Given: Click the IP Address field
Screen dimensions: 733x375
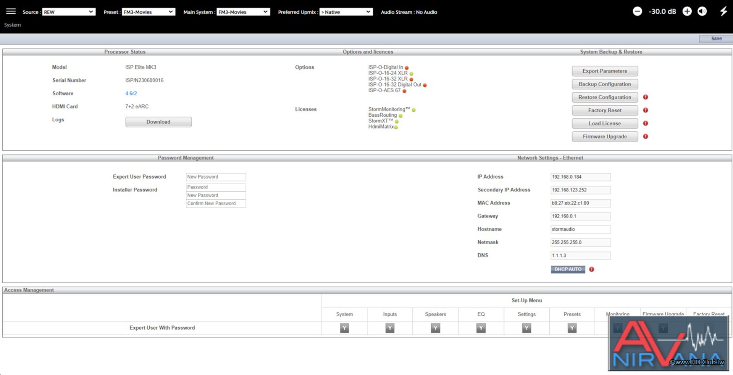Looking at the screenshot, I should [x=580, y=177].
